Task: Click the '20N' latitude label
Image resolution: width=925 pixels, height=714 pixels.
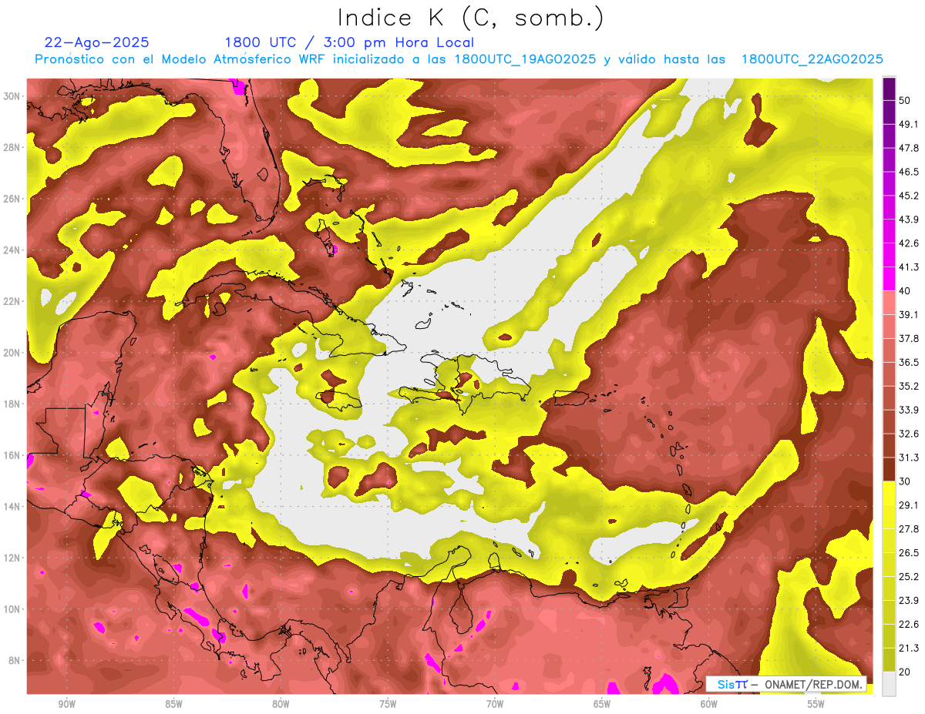Action: (12, 353)
